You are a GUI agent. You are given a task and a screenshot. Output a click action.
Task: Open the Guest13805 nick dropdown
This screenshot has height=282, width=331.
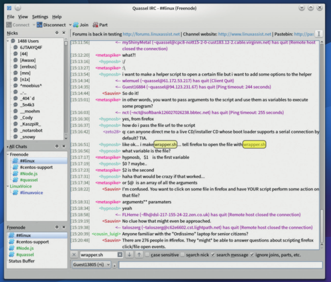coord(92,264)
